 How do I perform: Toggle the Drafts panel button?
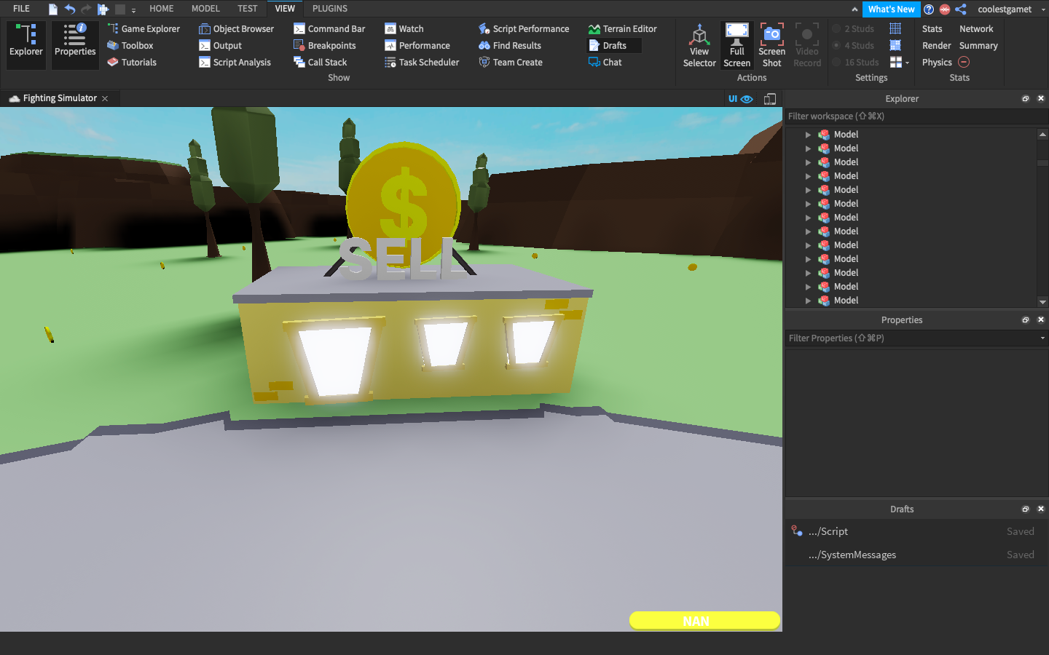(615, 46)
